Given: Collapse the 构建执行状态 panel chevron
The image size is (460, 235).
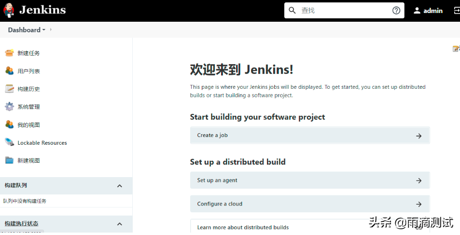Looking at the screenshot, I should tap(119, 224).
